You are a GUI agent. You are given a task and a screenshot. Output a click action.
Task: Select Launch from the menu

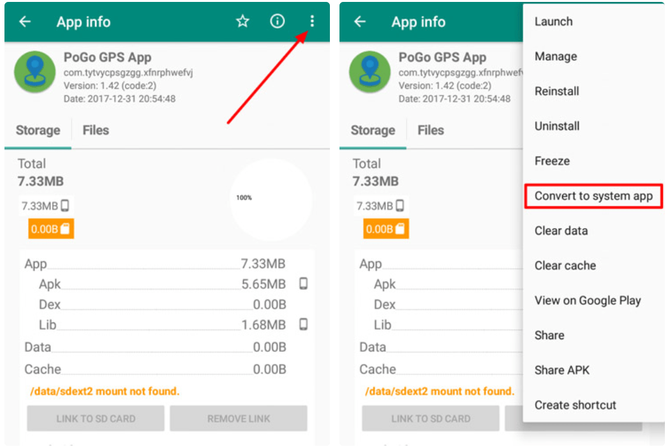click(x=593, y=21)
